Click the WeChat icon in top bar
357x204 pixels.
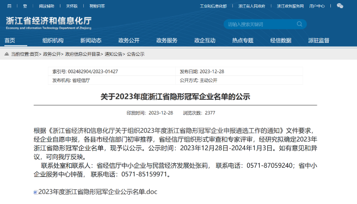[x=340, y=6]
